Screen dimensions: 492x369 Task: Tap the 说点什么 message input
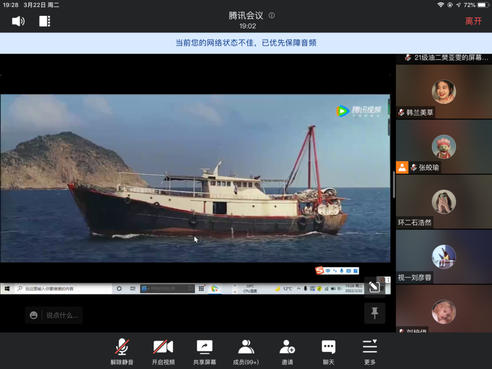coord(62,315)
